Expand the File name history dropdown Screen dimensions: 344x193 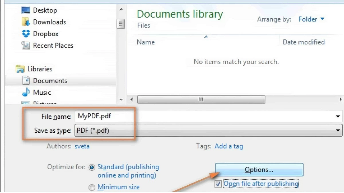(x=337, y=116)
